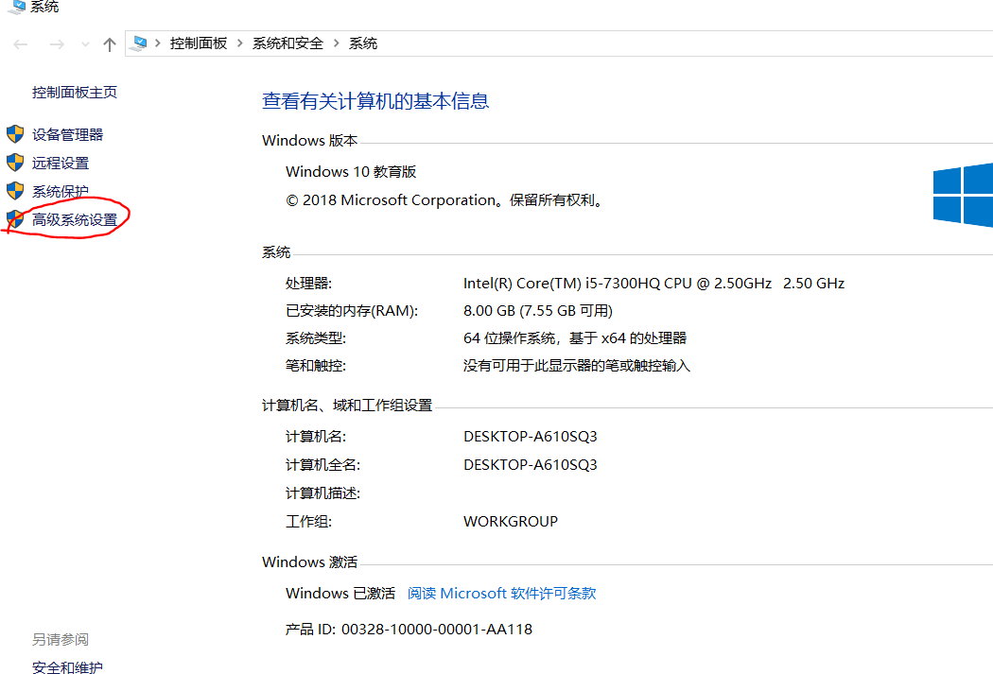Click the computer icon in the address bar

click(x=140, y=43)
